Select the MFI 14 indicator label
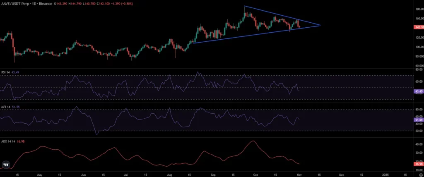Image resolution: width=424 pixels, height=177 pixels. pyautogui.click(x=5, y=107)
